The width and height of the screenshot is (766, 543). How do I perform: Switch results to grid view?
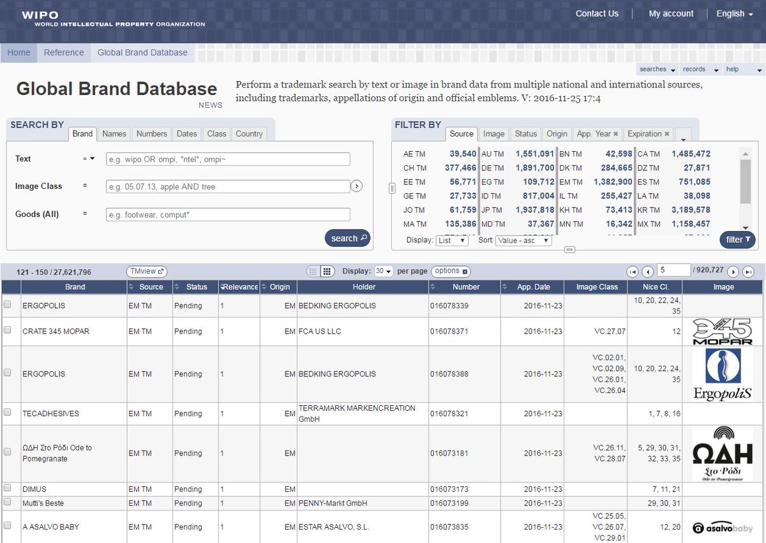pyautogui.click(x=327, y=271)
